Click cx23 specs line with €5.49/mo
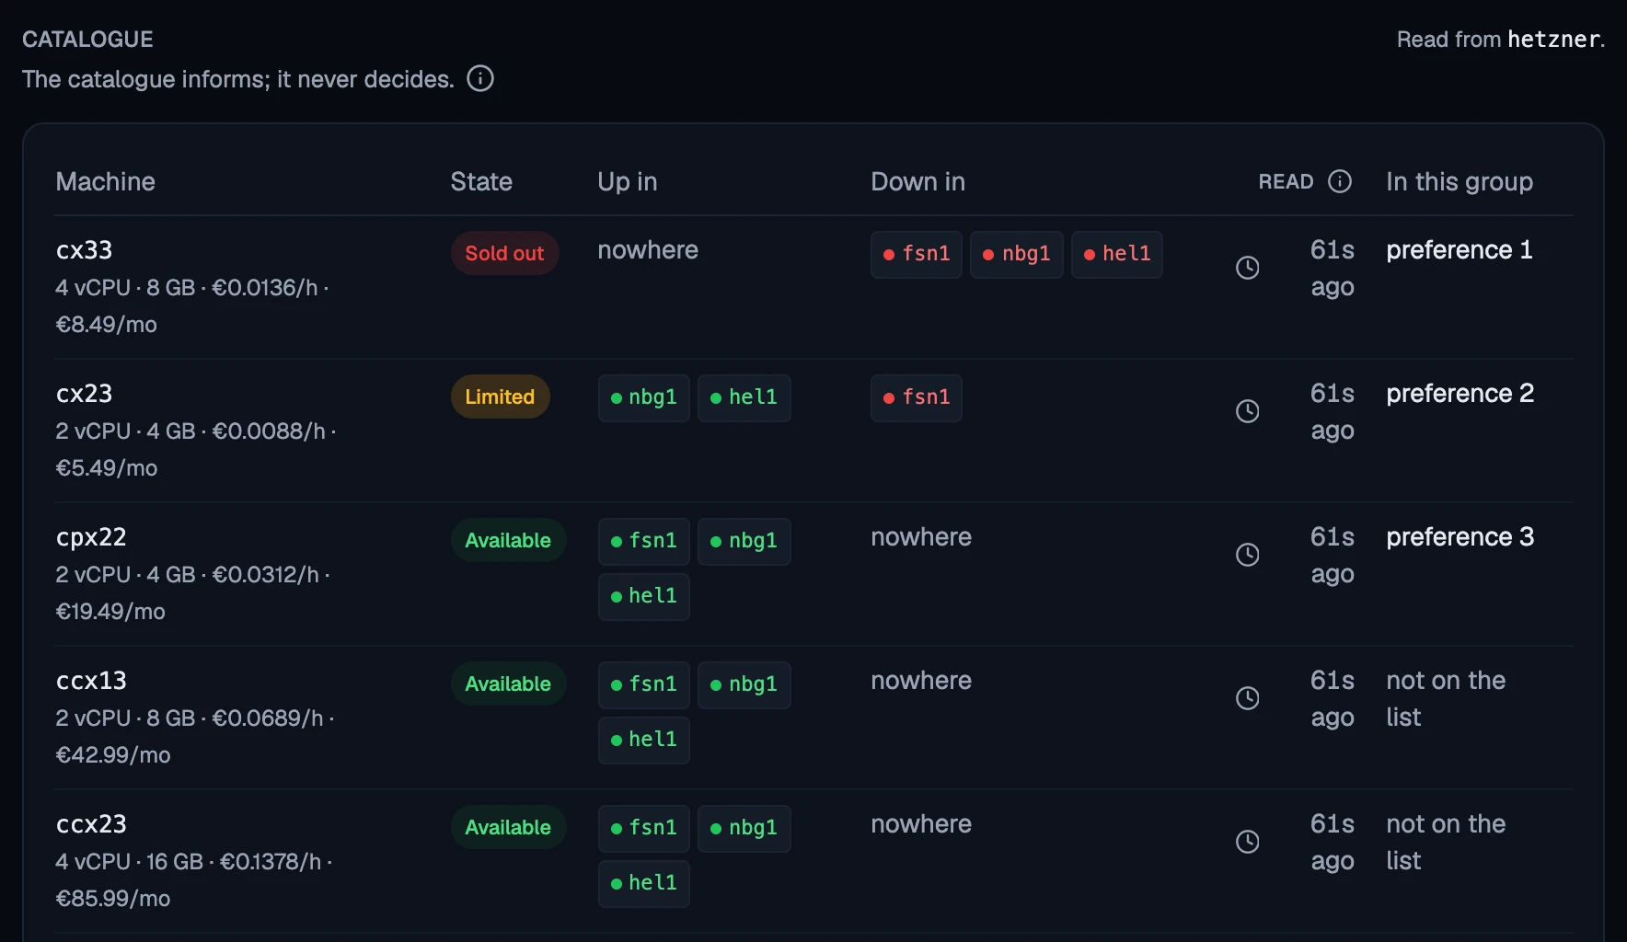 (x=196, y=450)
